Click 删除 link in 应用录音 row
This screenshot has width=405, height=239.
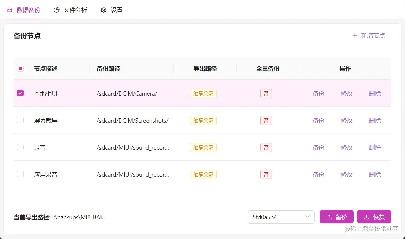375,174
